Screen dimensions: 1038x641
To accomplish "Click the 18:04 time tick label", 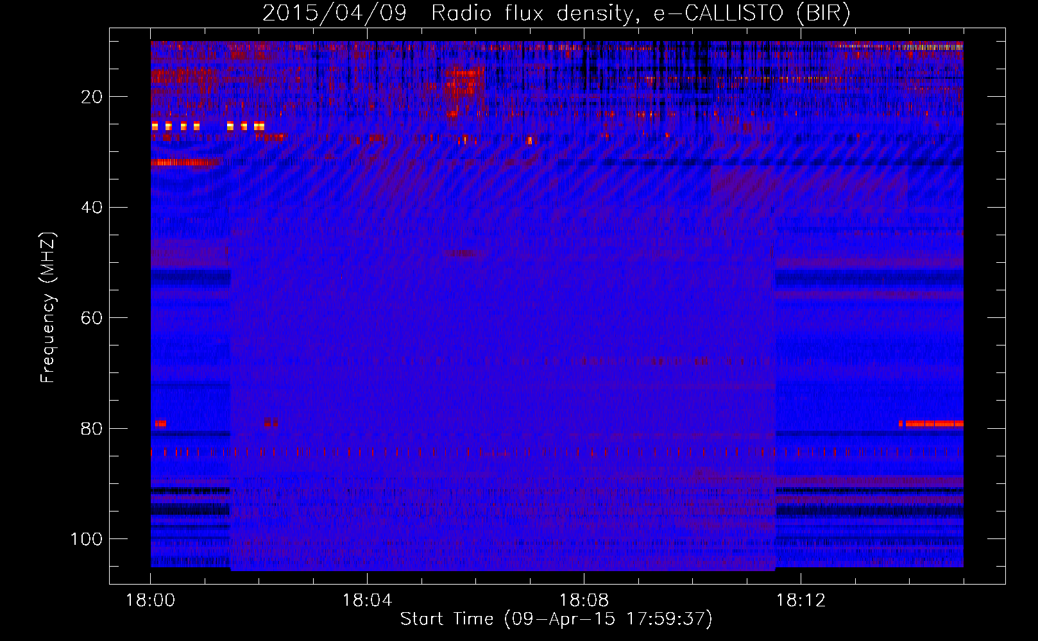I will pyautogui.click(x=367, y=601).
